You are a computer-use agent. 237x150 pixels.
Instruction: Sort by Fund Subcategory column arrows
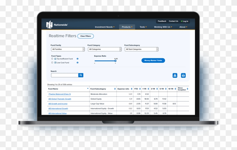(x=115, y=89)
